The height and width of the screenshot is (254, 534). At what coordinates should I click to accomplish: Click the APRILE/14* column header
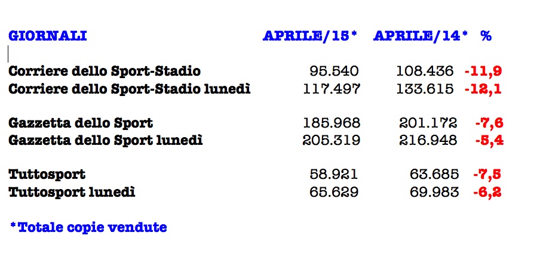(421, 36)
